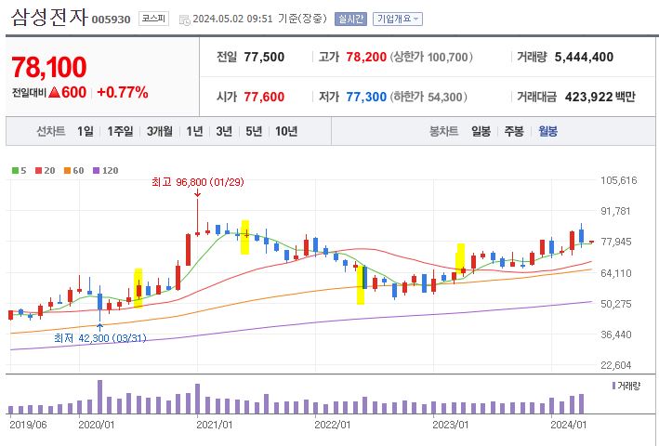This screenshot has width=659, height=446.
Task: Click the 2023/01 x-axis label
Action: point(451,425)
